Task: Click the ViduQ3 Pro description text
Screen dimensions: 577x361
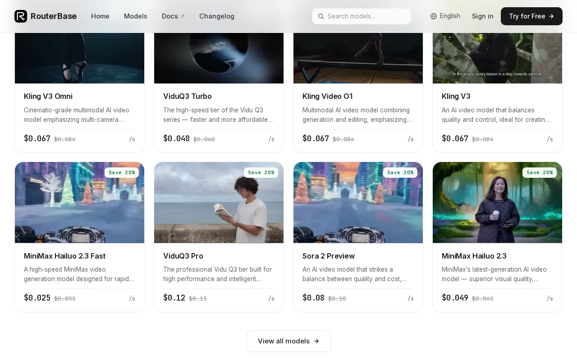Action: click(x=219, y=274)
